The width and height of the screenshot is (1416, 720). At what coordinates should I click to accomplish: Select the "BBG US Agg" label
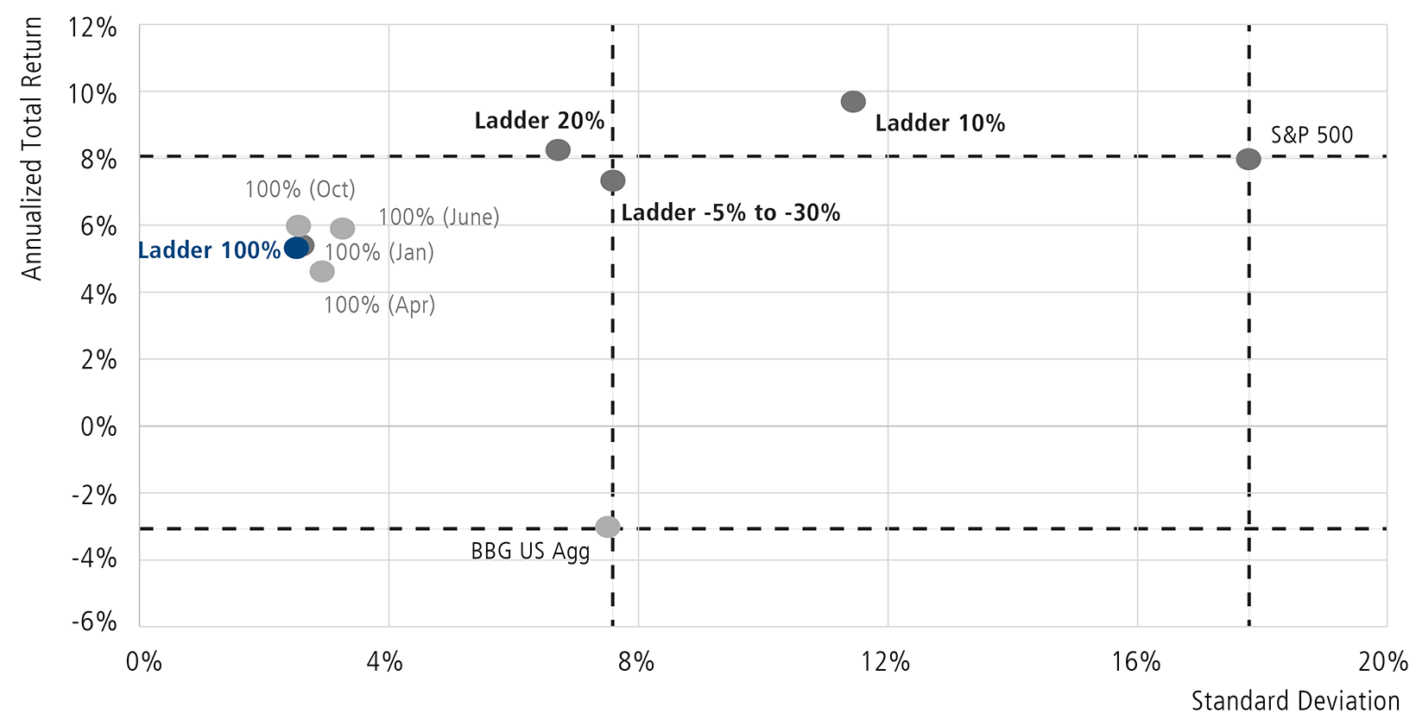pos(530,552)
